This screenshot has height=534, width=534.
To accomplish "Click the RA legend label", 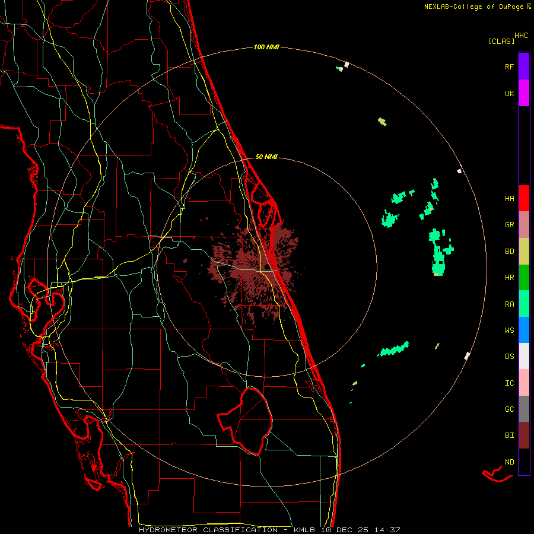I will pyautogui.click(x=510, y=304).
